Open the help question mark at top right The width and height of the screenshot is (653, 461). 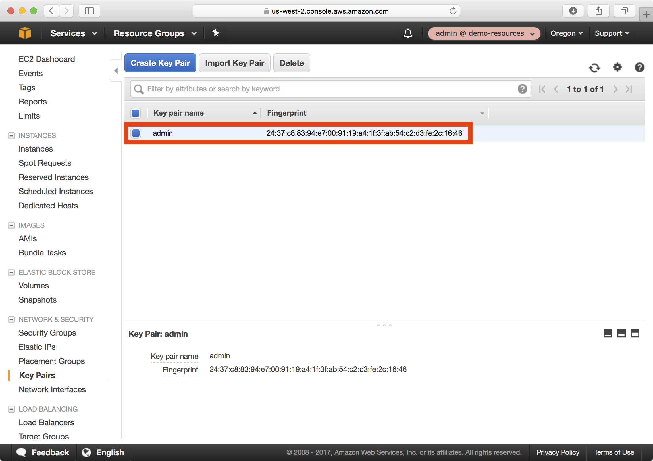point(639,67)
